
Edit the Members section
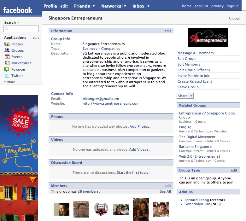pos(168,186)
